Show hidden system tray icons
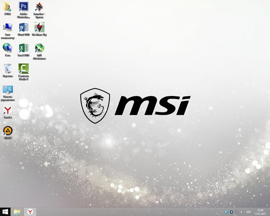Viewport: 270px width, 216px height. [221, 212]
